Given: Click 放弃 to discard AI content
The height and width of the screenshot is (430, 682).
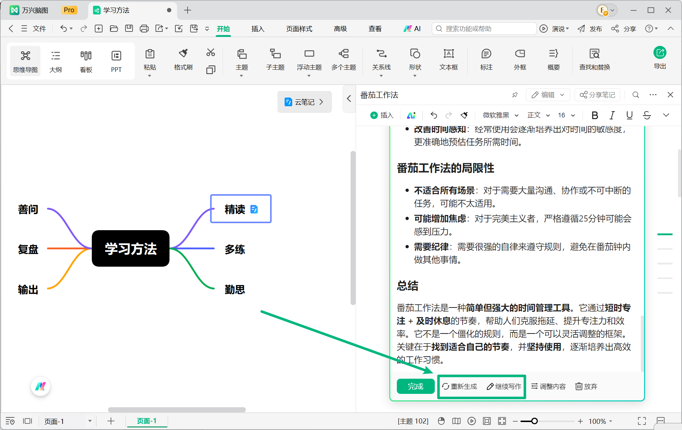Looking at the screenshot, I should coord(586,386).
